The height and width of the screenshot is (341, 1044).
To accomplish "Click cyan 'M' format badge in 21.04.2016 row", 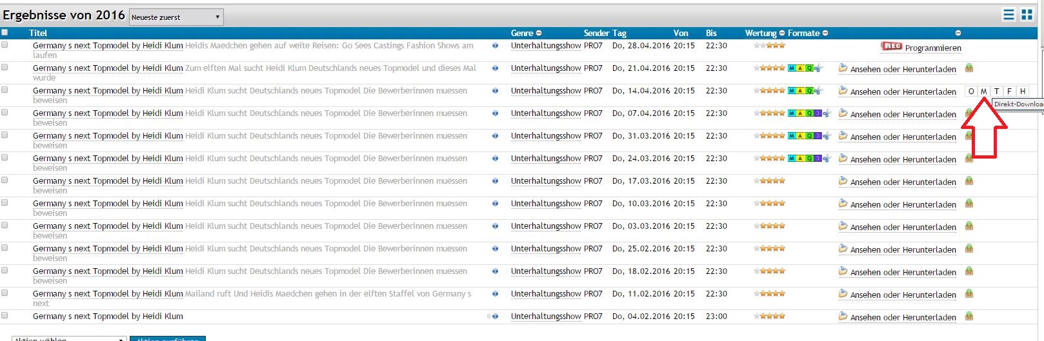I will pyautogui.click(x=792, y=68).
